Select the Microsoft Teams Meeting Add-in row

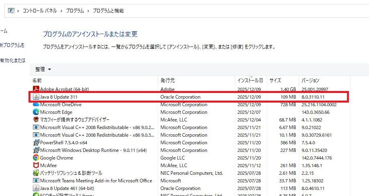click(96, 181)
